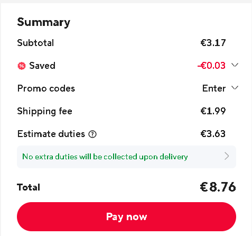Click the €3.17 subtotal amount
The width and height of the screenshot is (252, 236).
213,43
